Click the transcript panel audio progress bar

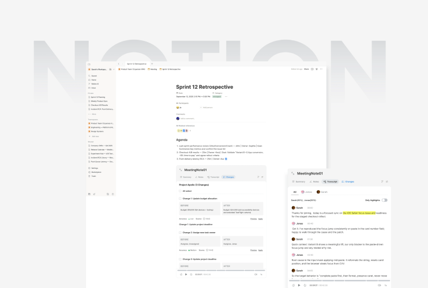(340, 281)
